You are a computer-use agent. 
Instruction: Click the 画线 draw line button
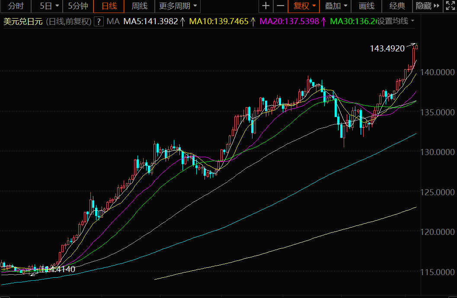coord(366,6)
